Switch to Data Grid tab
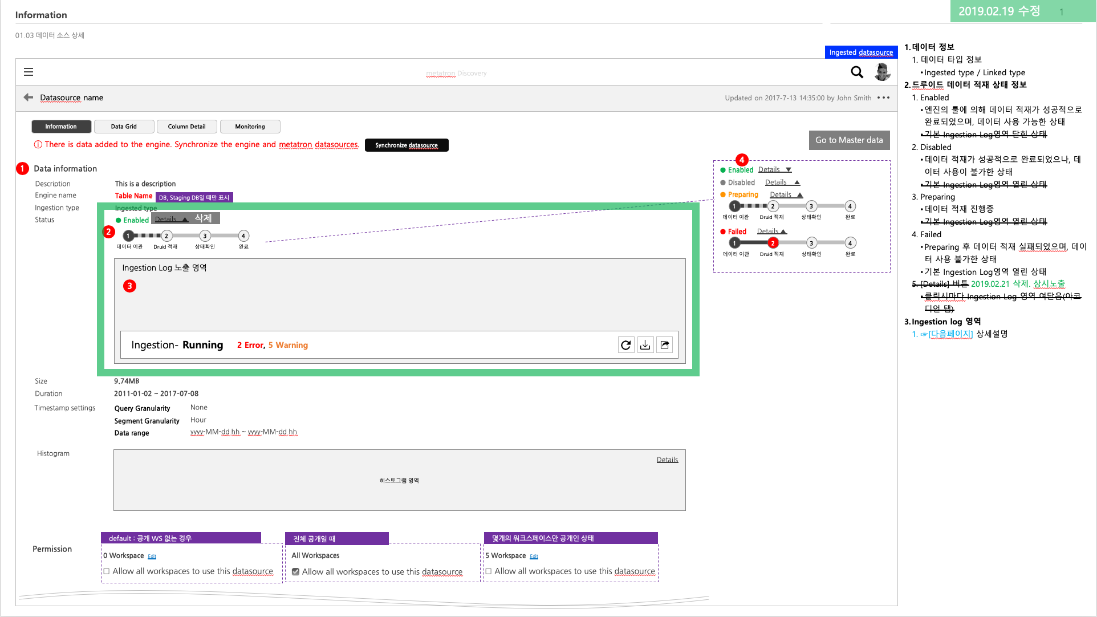The image size is (1097, 617). click(124, 127)
